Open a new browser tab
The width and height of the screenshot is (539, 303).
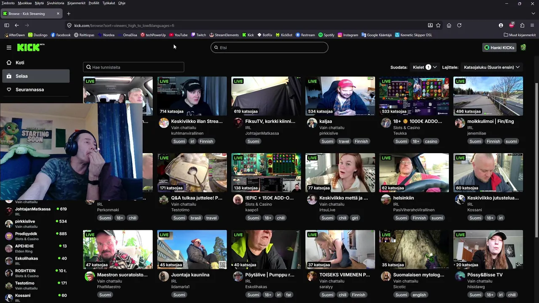coord(69,13)
